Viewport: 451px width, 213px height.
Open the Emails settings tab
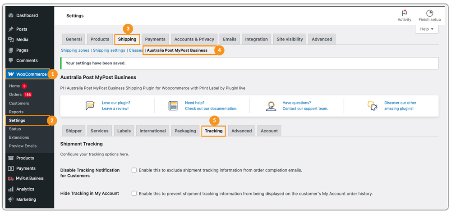click(230, 39)
